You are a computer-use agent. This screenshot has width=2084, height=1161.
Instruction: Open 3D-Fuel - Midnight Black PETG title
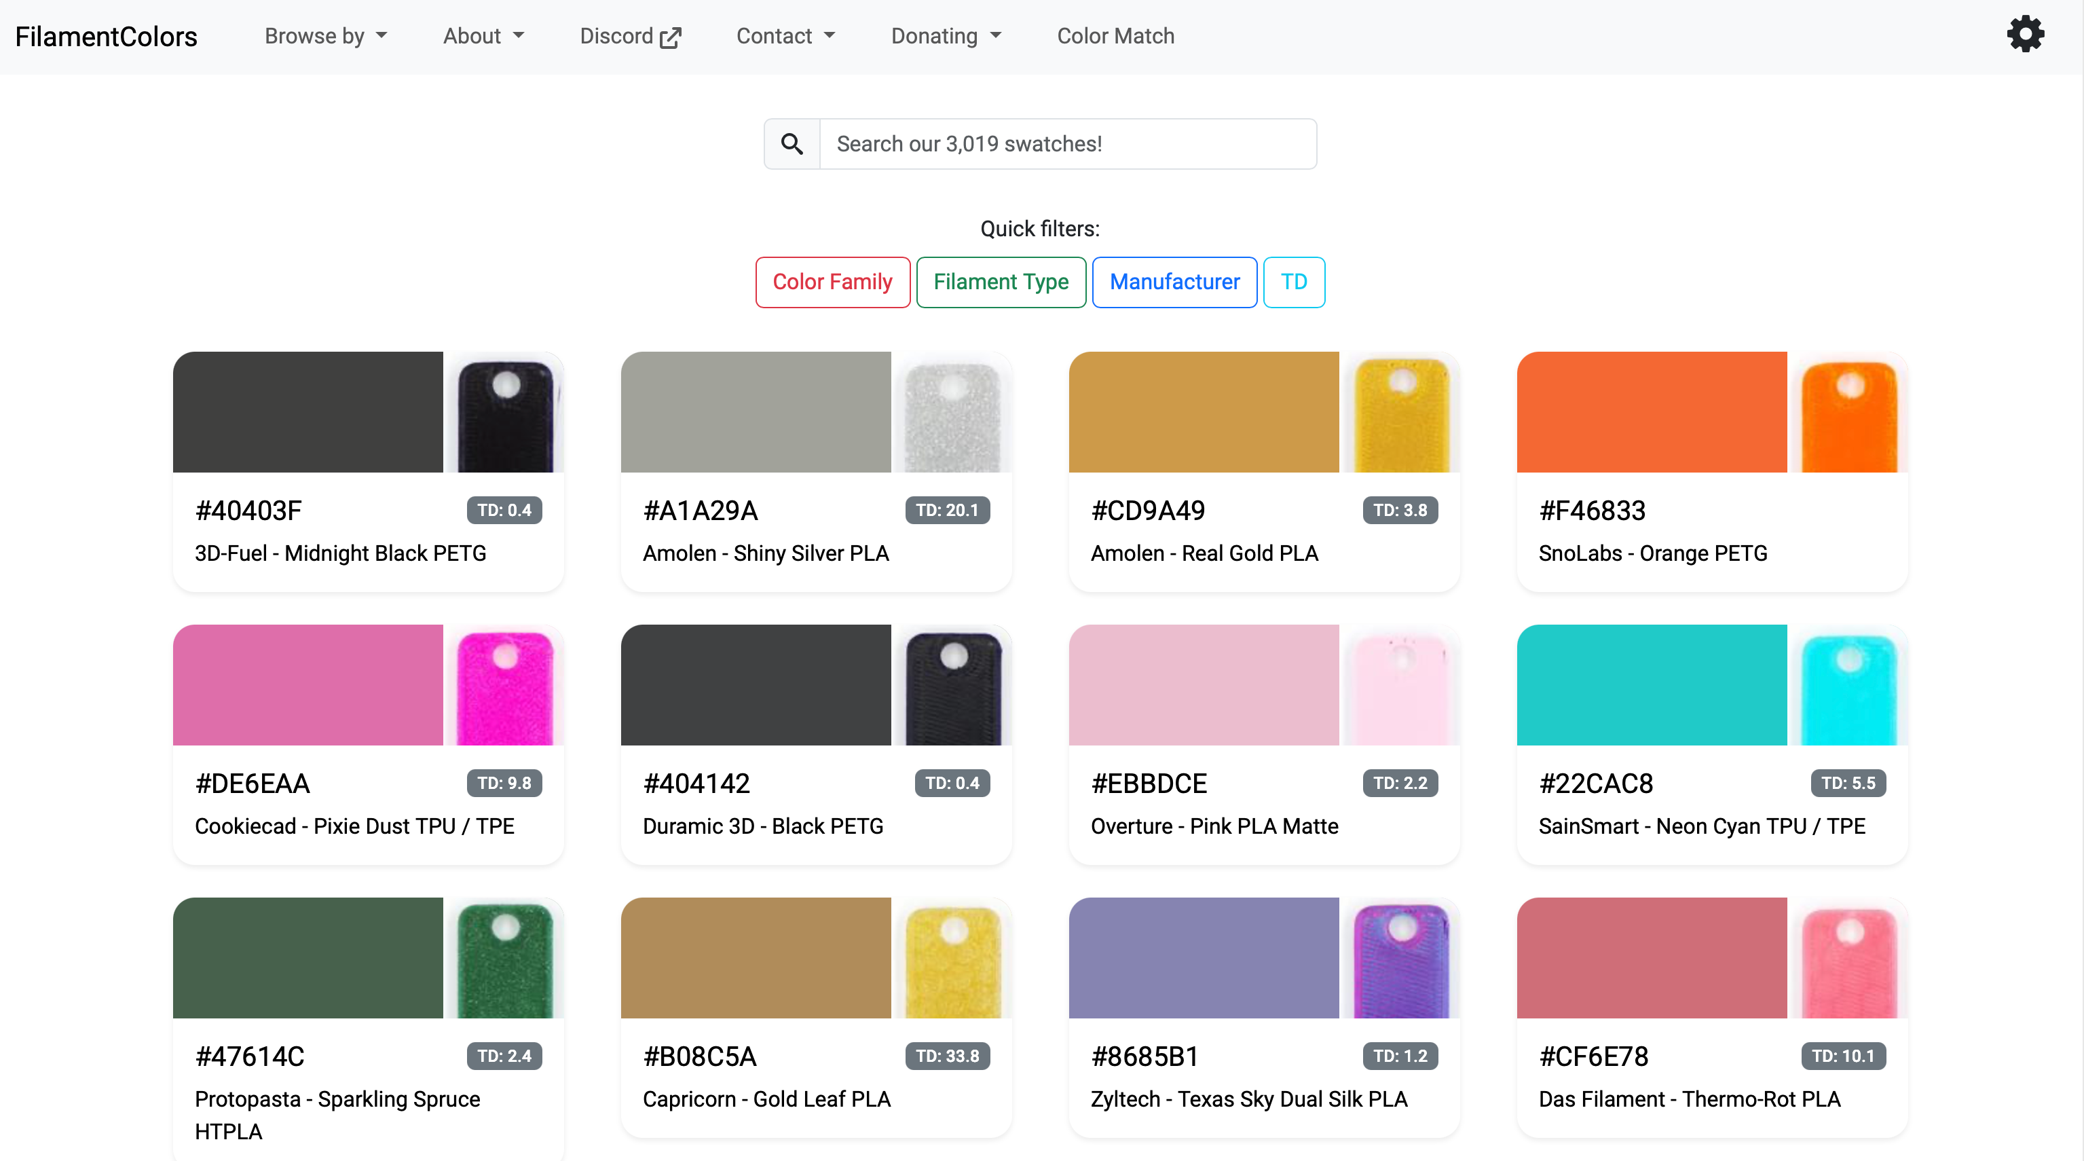(341, 553)
